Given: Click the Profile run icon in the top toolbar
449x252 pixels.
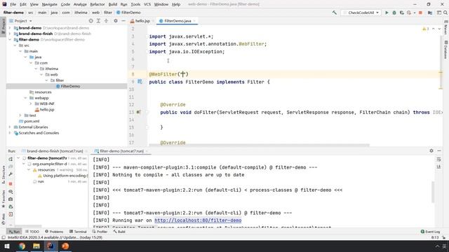Looking at the screenshot, I should pos(409,13).
